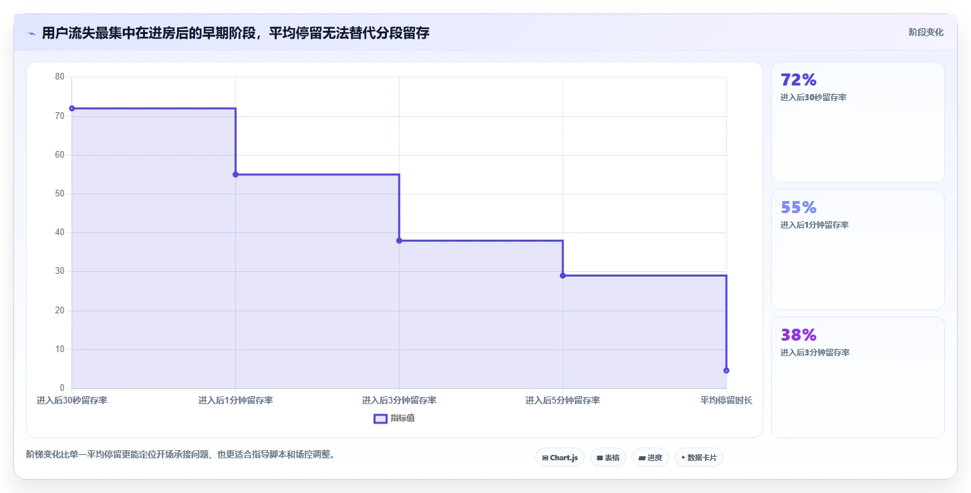Select the 表格 tag chip
Screen dimensions: 971x493
(608, 458)
